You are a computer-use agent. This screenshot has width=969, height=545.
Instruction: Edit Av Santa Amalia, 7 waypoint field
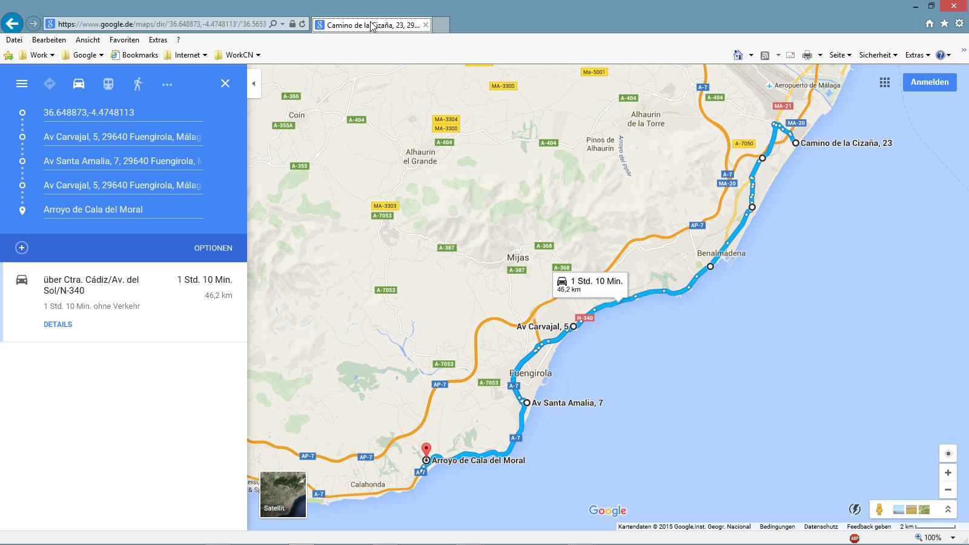pyautogui.click(x=123, y=161)
